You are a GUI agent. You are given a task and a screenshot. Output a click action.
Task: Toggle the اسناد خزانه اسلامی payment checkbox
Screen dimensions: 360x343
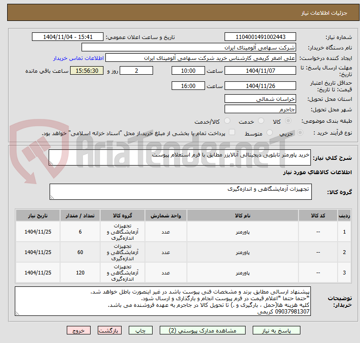click(232, 132)
